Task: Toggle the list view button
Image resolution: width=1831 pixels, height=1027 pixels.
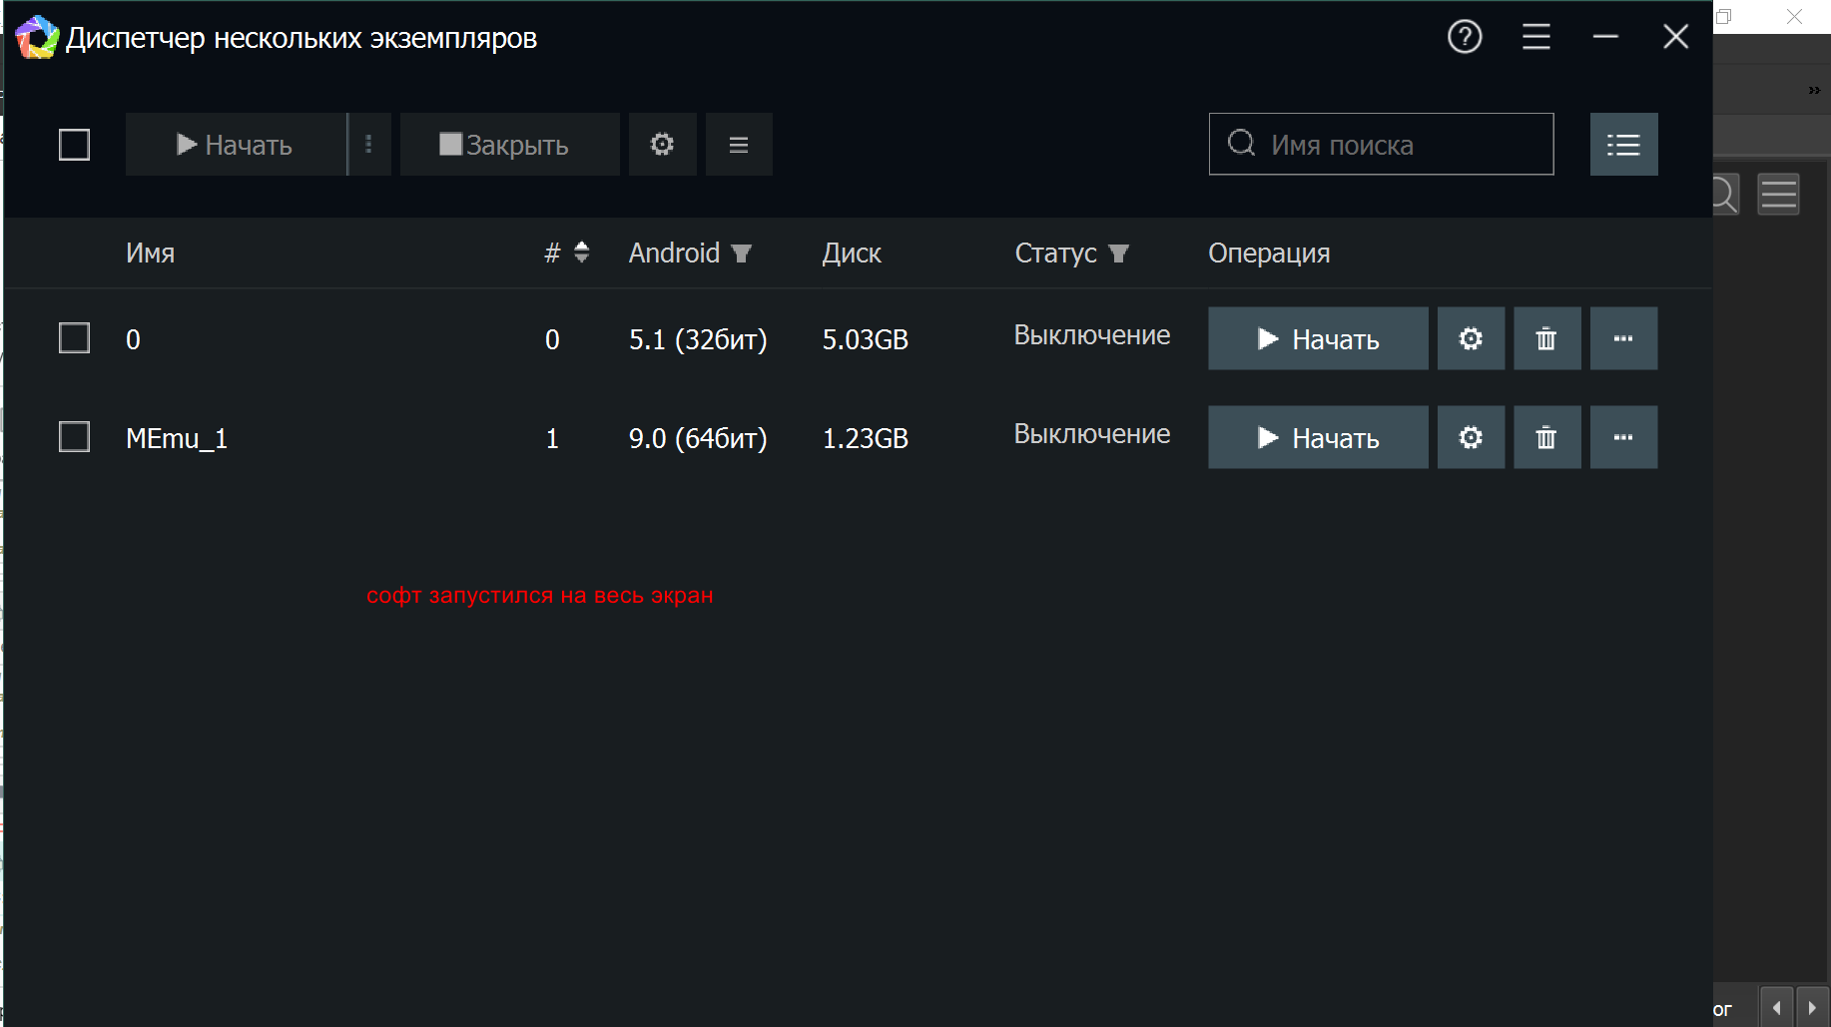Action: click(1623, 145)
